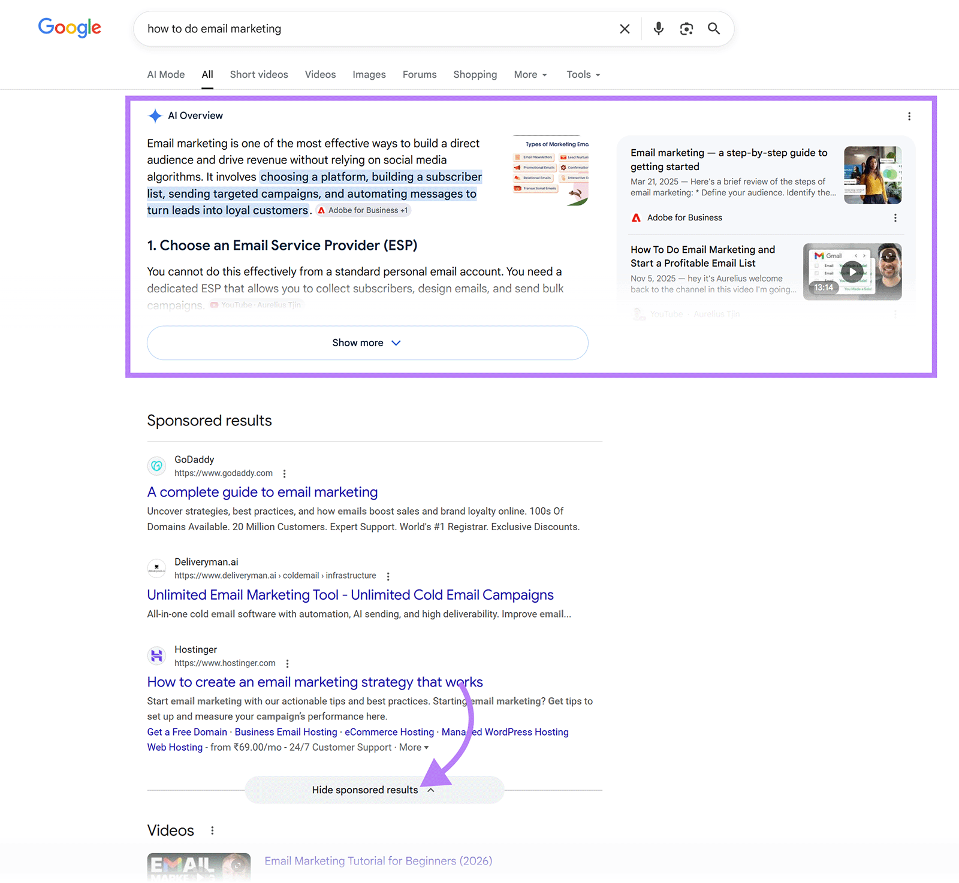
Task: Open the Shopping tab
Action: pos(475,74)
